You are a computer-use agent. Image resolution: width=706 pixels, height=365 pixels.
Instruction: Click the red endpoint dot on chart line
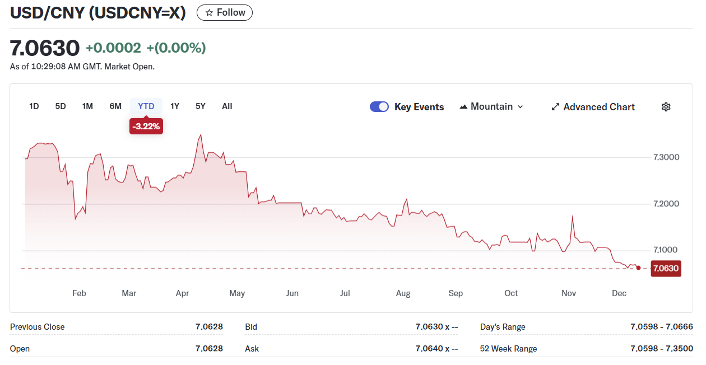tap(638, 268)
